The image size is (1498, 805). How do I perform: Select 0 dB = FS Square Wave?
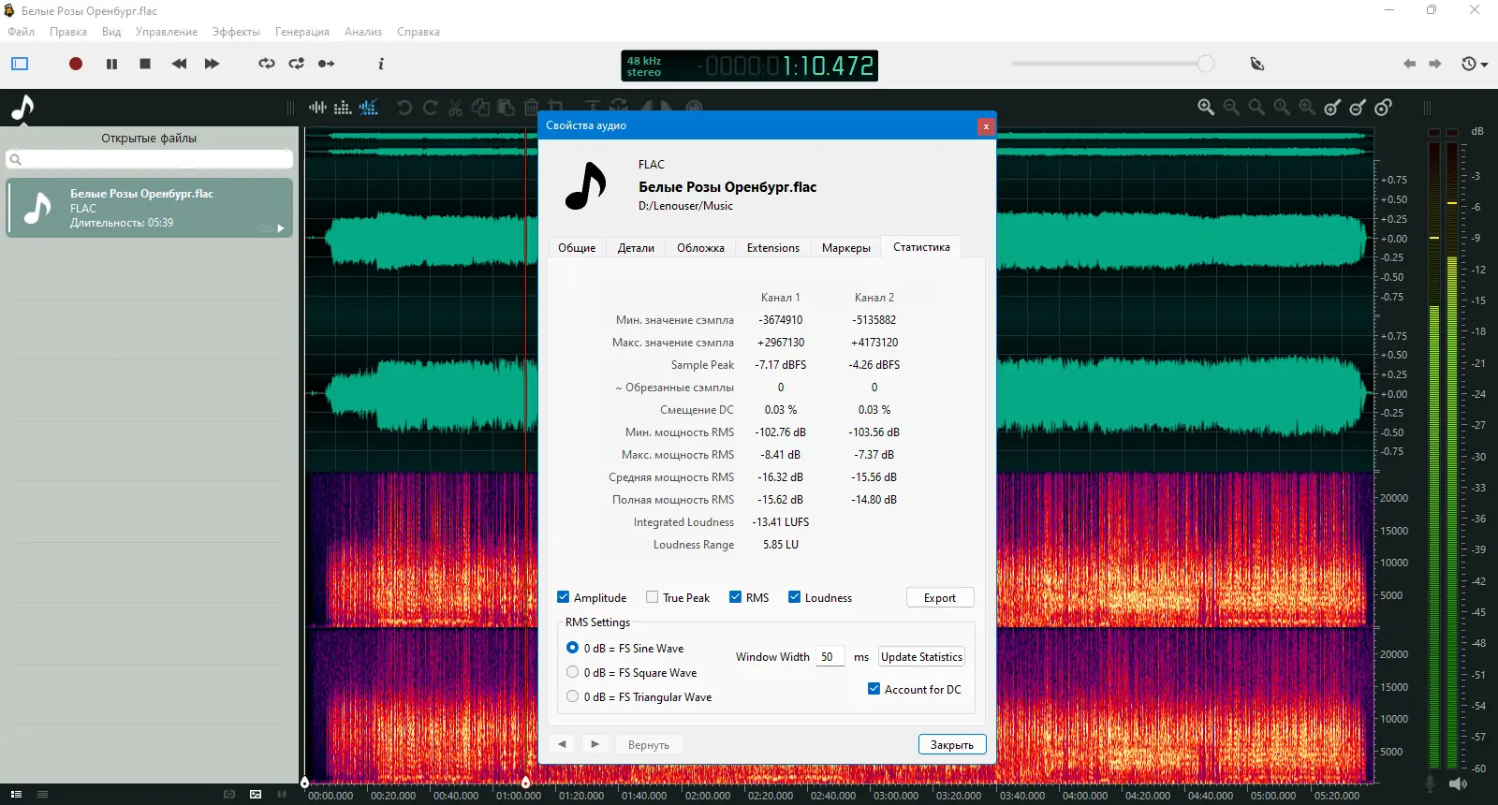(573, 672)
